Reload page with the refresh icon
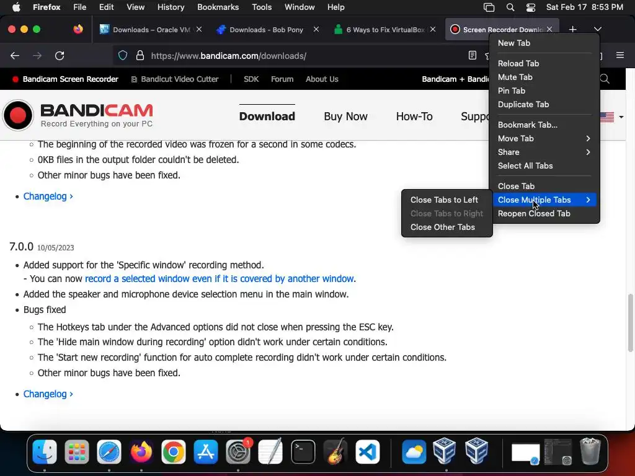The width and height of the screenshot is (635, 476). coord(60,56)
